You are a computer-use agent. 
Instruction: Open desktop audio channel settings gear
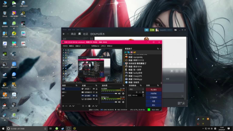[123, 93]
